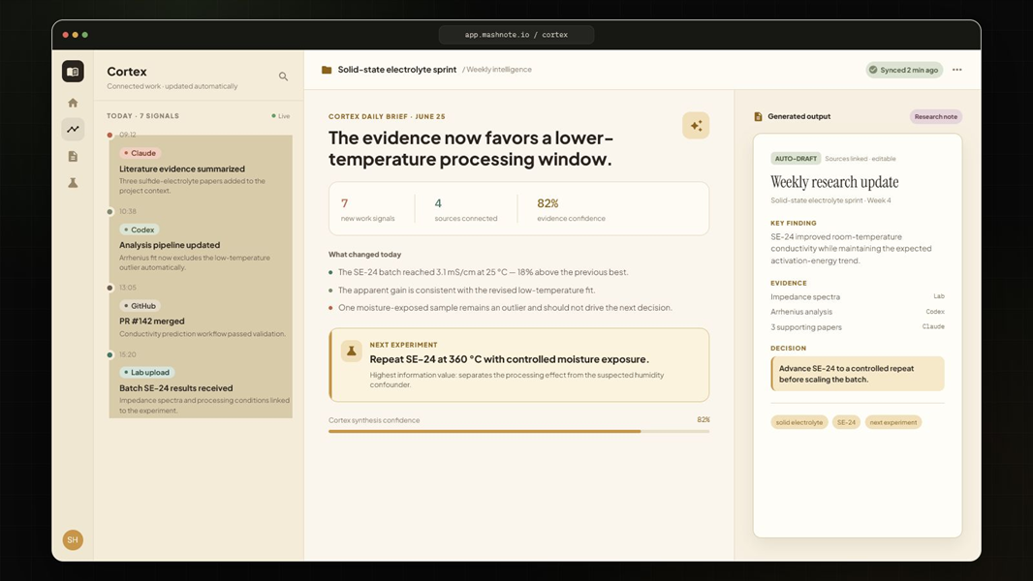This screenshot has height=581, width=1033.
Task: Click the sprint folder icon in header
Action: (x=327, y=70)
